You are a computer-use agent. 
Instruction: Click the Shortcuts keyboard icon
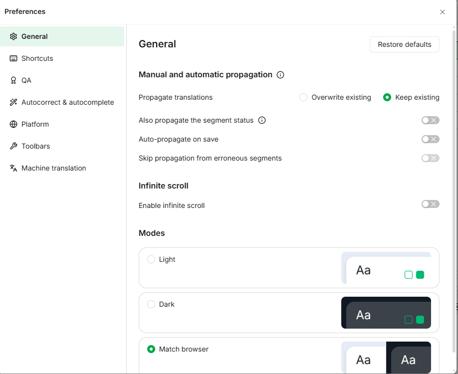click(x=13, y=58)
